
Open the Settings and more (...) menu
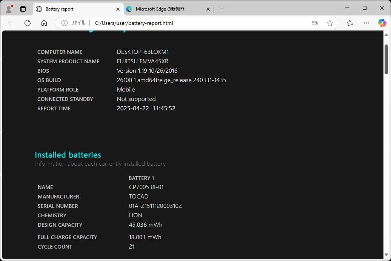(x=366, y=23)
